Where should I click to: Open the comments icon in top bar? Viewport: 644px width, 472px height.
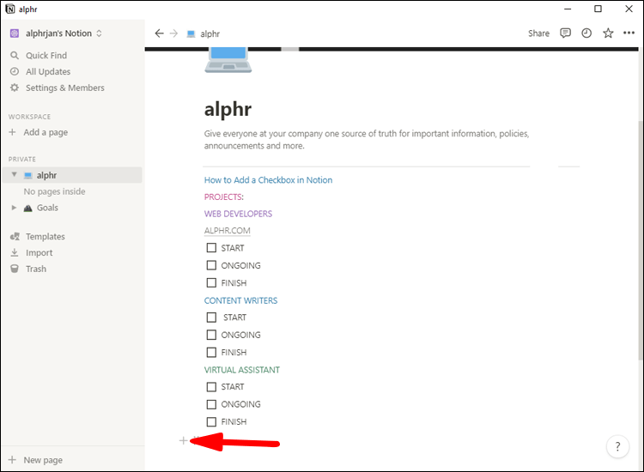coord(565,33)
